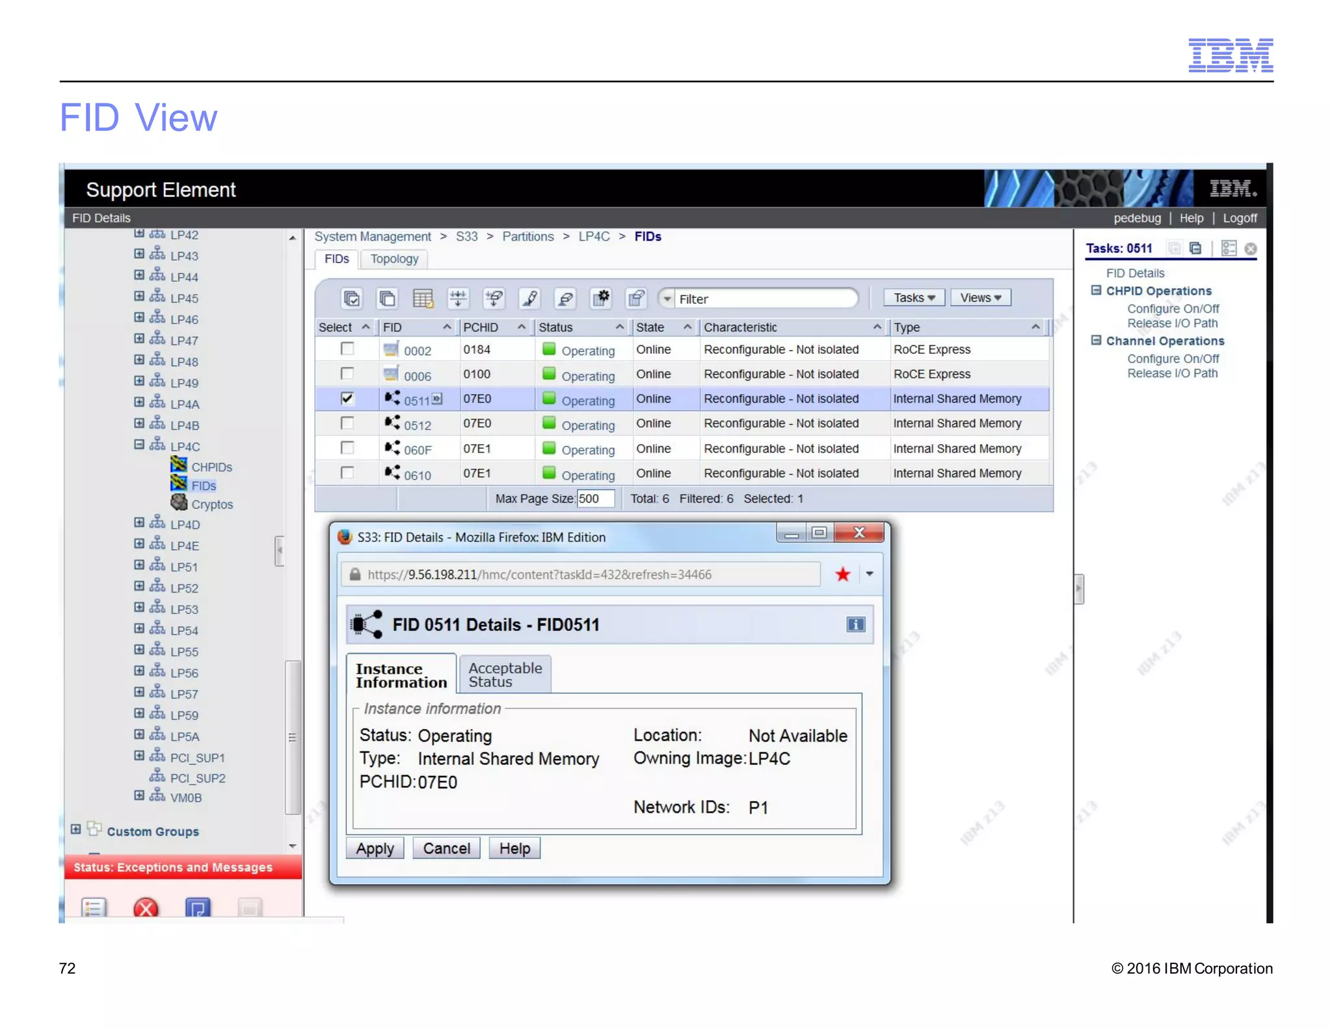
Task: Open the Views dropdown menu
Action: [979, 298]
